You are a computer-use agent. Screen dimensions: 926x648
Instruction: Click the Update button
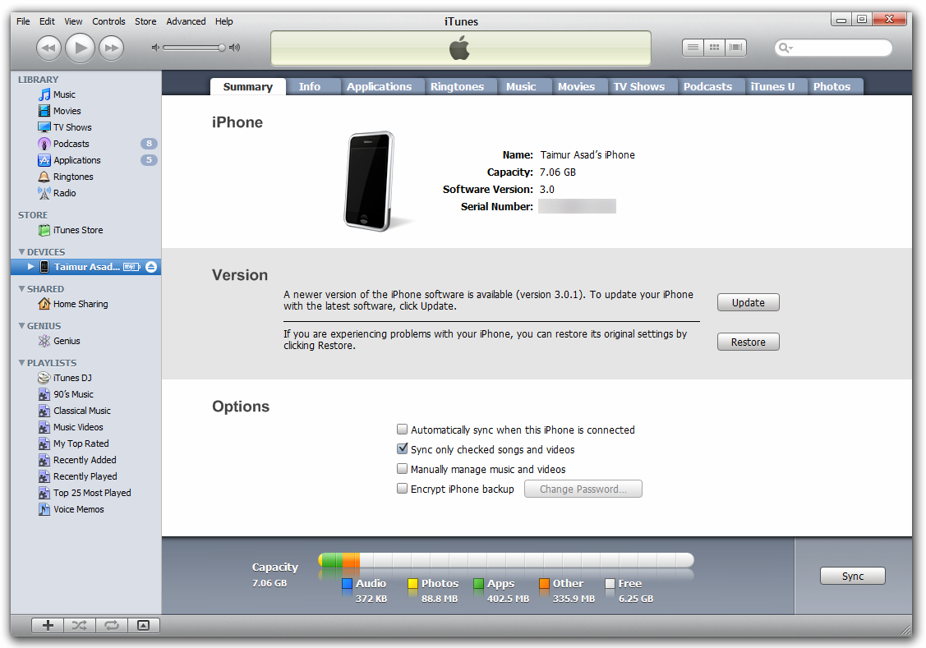click(x=748, y=302)
